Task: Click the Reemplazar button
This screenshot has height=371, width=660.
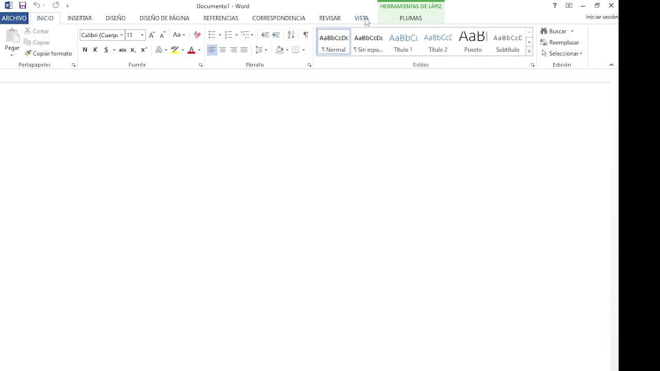Action: point(559,43)
